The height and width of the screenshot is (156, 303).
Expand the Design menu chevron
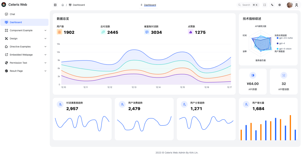[45, 39]
